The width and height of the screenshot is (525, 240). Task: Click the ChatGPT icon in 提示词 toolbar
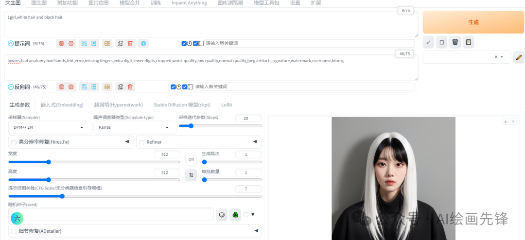143,43
